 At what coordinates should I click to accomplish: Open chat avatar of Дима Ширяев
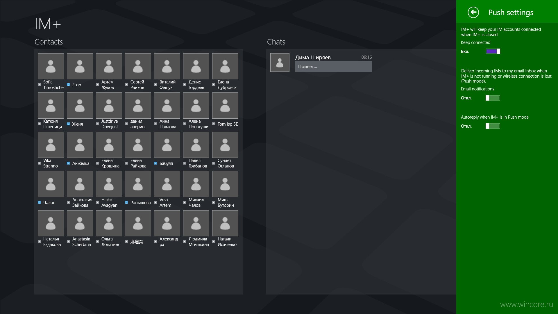[280, 63]
